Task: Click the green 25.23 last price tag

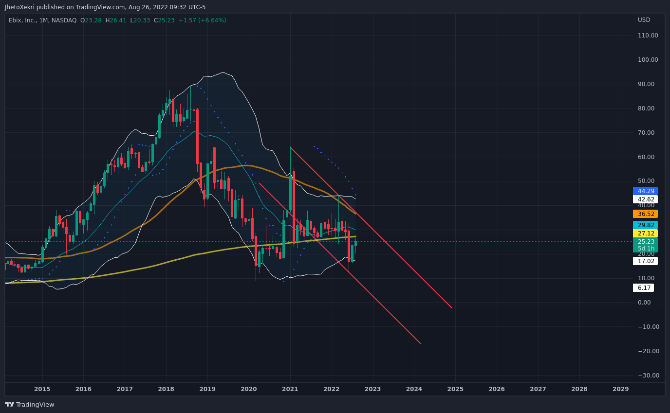Action: [x=645, y=242]
